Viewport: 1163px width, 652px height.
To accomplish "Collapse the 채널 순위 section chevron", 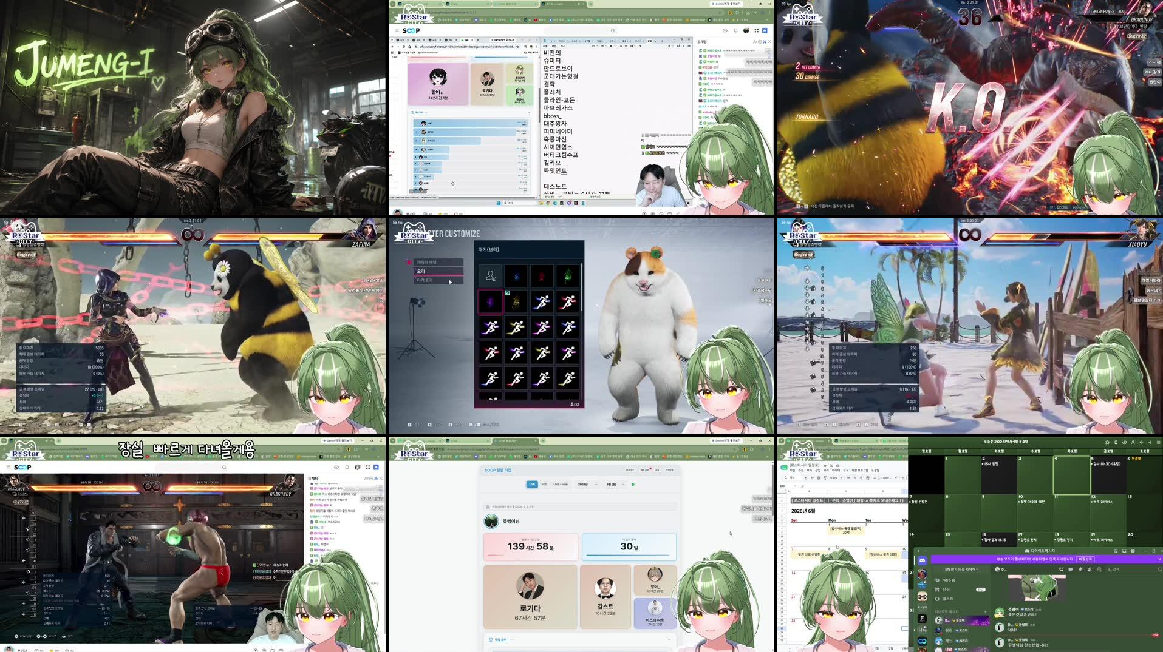I will 669,639.
